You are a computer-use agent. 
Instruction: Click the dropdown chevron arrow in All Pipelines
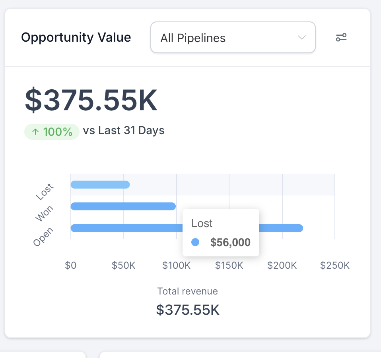point(302,38)
